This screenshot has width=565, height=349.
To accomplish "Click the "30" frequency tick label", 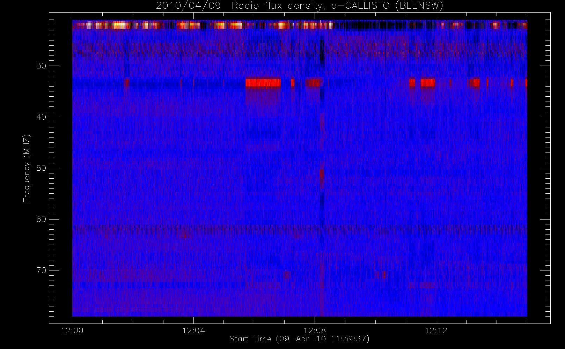I will coord(41,66).
